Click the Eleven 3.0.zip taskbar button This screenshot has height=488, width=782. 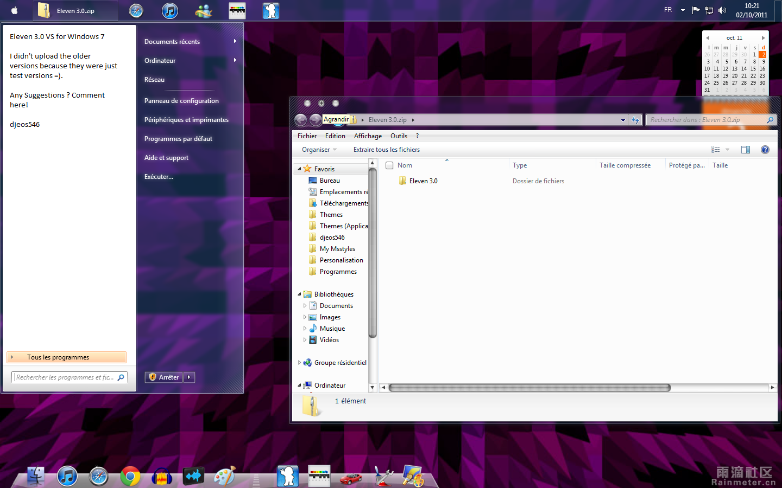[x=75, y=10]
